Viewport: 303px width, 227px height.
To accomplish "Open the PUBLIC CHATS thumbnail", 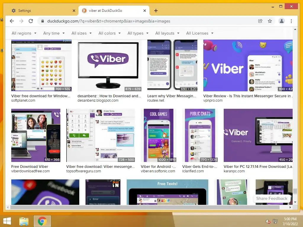I will coord(200,135).
